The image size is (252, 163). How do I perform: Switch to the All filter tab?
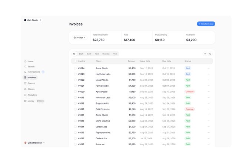(x=74, y=54)
